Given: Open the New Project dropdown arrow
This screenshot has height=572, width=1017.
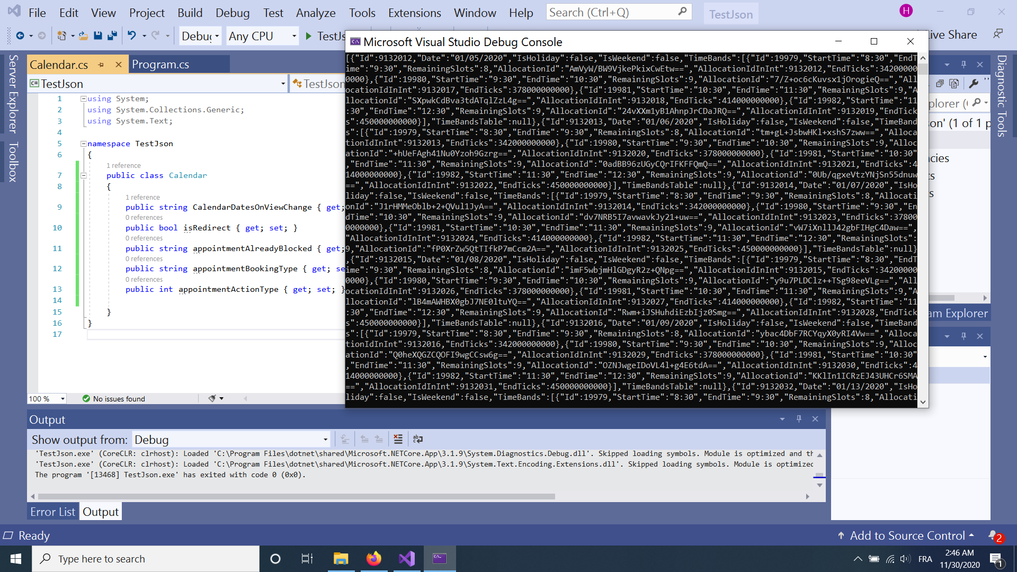Looking at the screenshot, I should tap(73, 36).
